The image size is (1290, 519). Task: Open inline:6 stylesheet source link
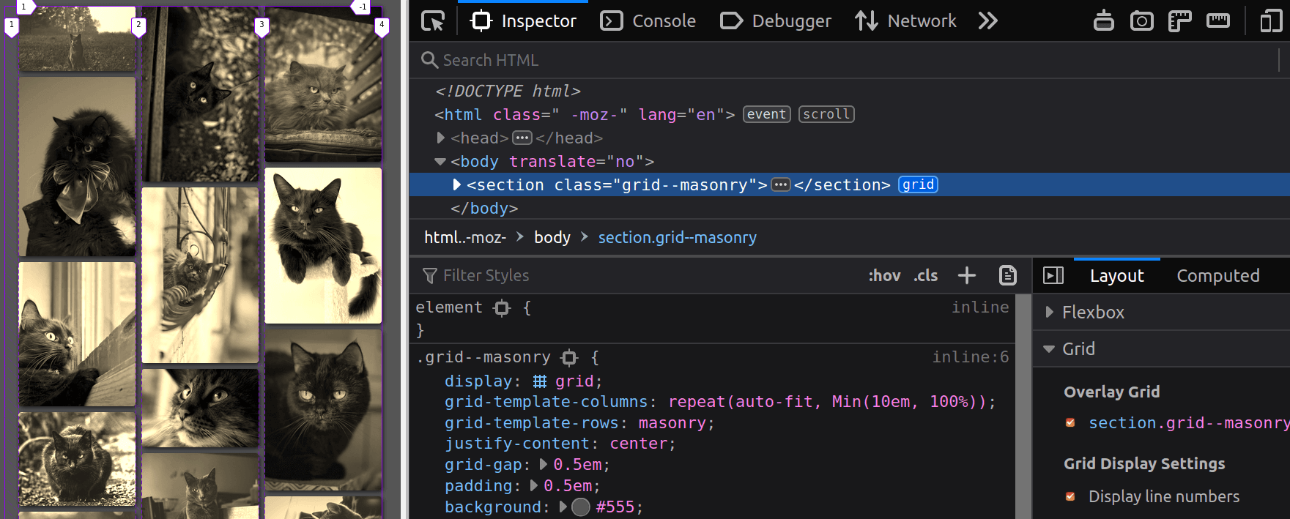(x=970, y=357)
